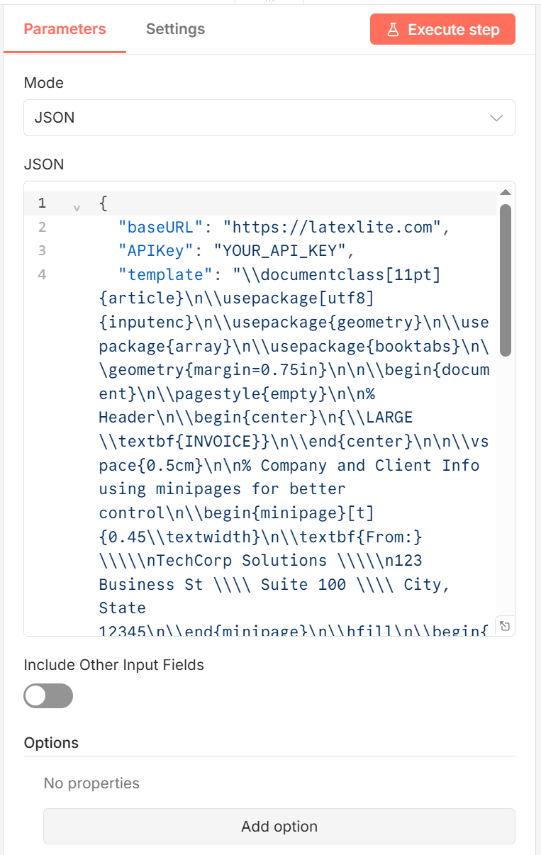Switch to the Settings tab

click(175, 29)
